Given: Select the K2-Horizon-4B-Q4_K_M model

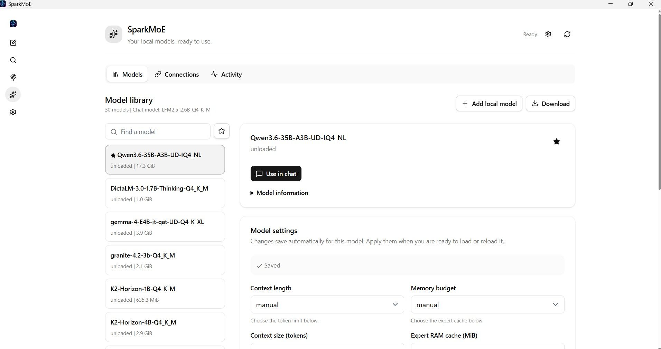Looking at the screenshot, I should [165, 327].
